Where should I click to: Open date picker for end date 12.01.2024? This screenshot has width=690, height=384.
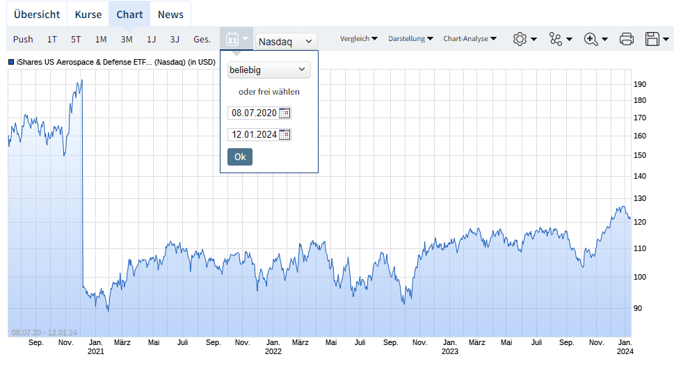[284, 134]
